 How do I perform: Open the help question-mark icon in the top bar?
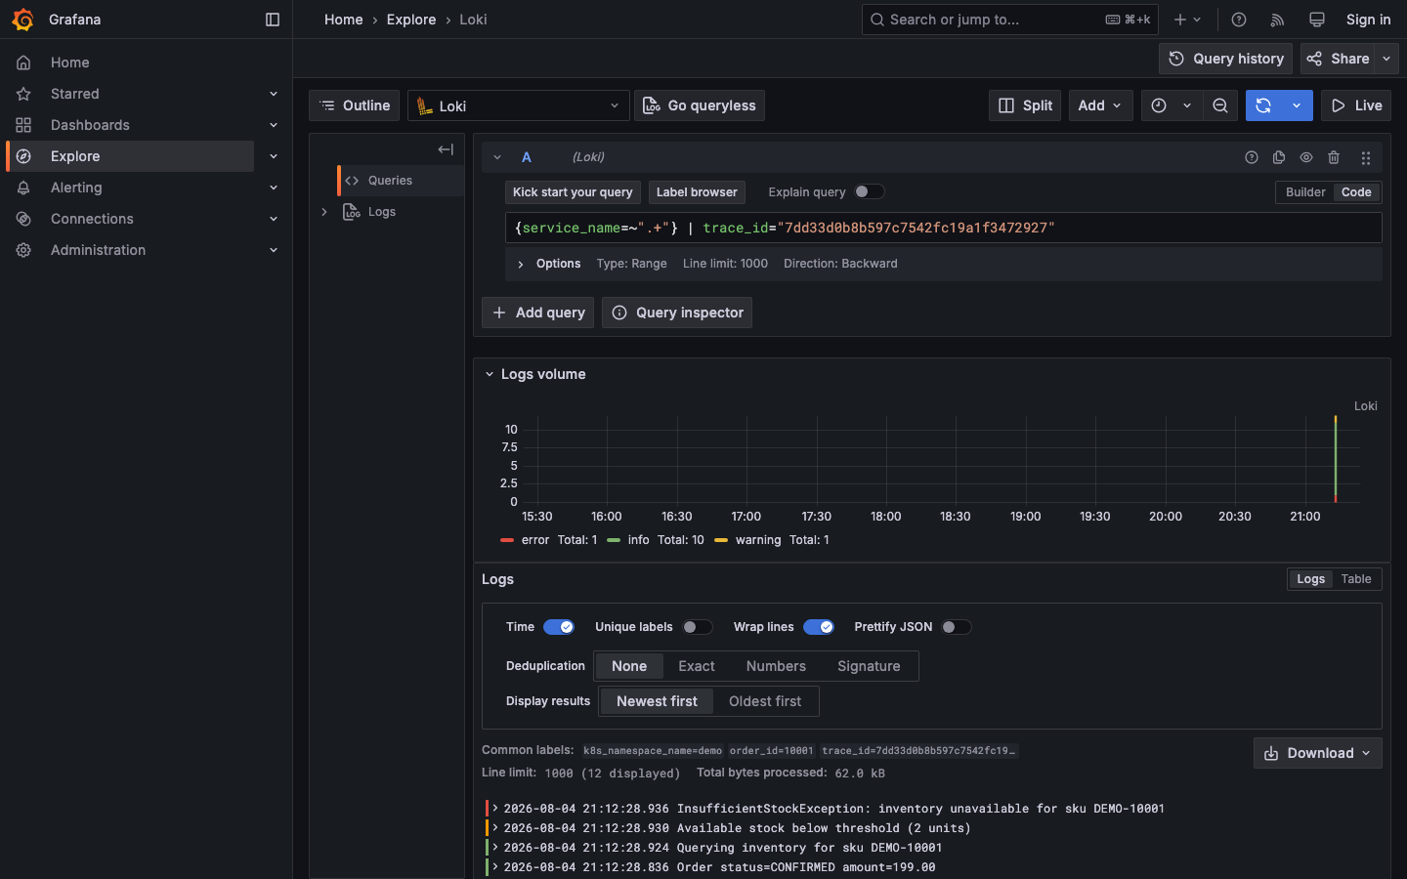pyautogui.click(x=1239, y=20)
